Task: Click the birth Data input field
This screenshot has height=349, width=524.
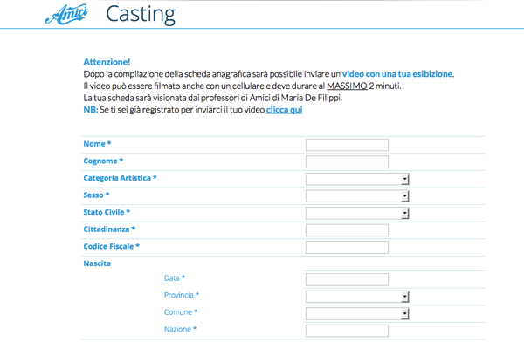Action: pyautogui.click(x=347, y=279)
